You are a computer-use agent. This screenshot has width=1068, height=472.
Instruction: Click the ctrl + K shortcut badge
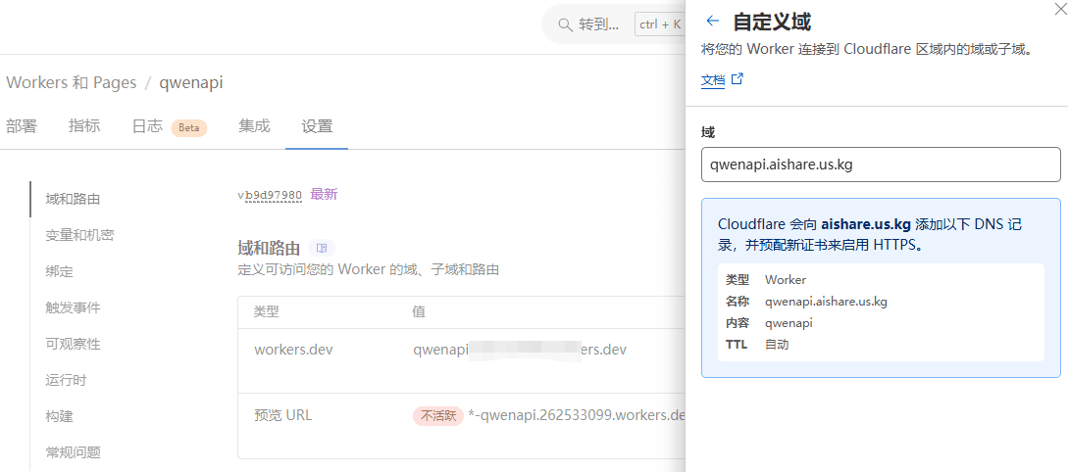coord(660,24)
